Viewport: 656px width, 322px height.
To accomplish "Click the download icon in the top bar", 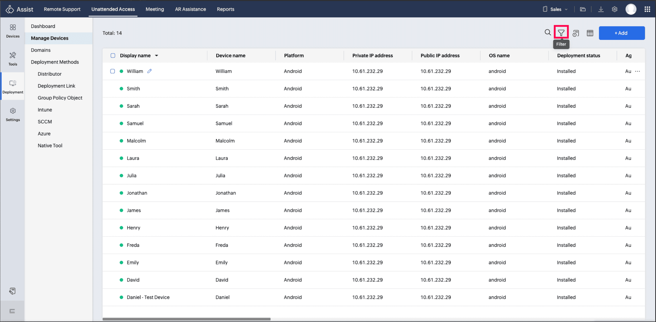I will 601,9.
